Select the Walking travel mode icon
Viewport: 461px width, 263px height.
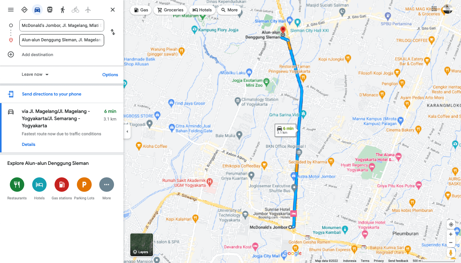(x=63, y=10)
